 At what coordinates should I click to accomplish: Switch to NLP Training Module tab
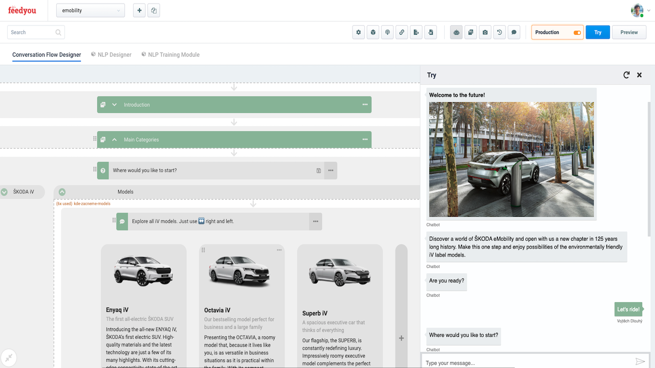[170, 55]
